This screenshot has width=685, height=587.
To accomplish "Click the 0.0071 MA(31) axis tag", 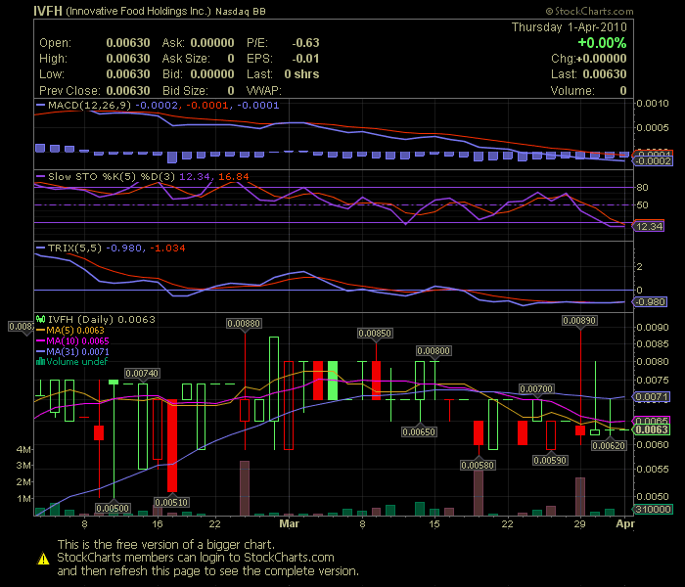I will pyautogui.click(x=652, y=397).
